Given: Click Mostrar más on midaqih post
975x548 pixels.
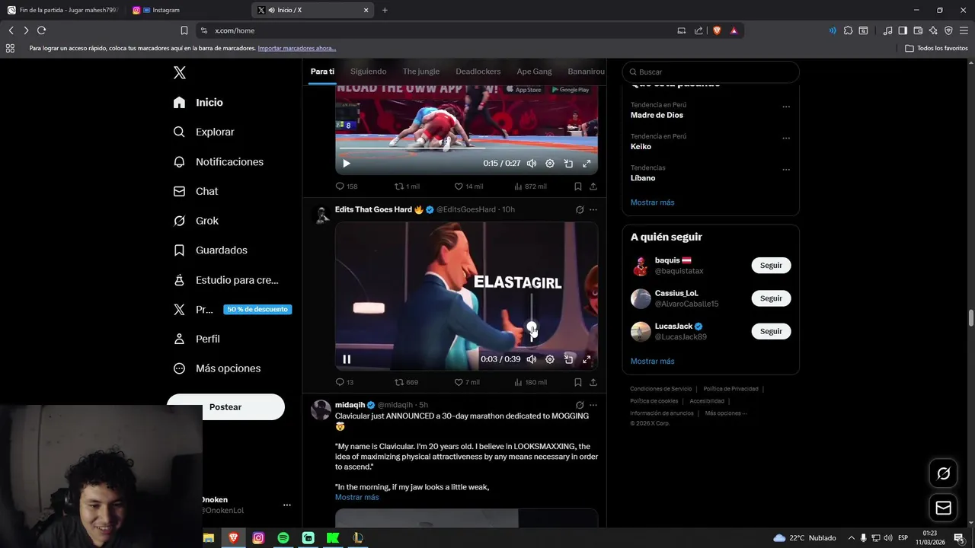Looking at the screenshot, I should [x=356, y=497].
